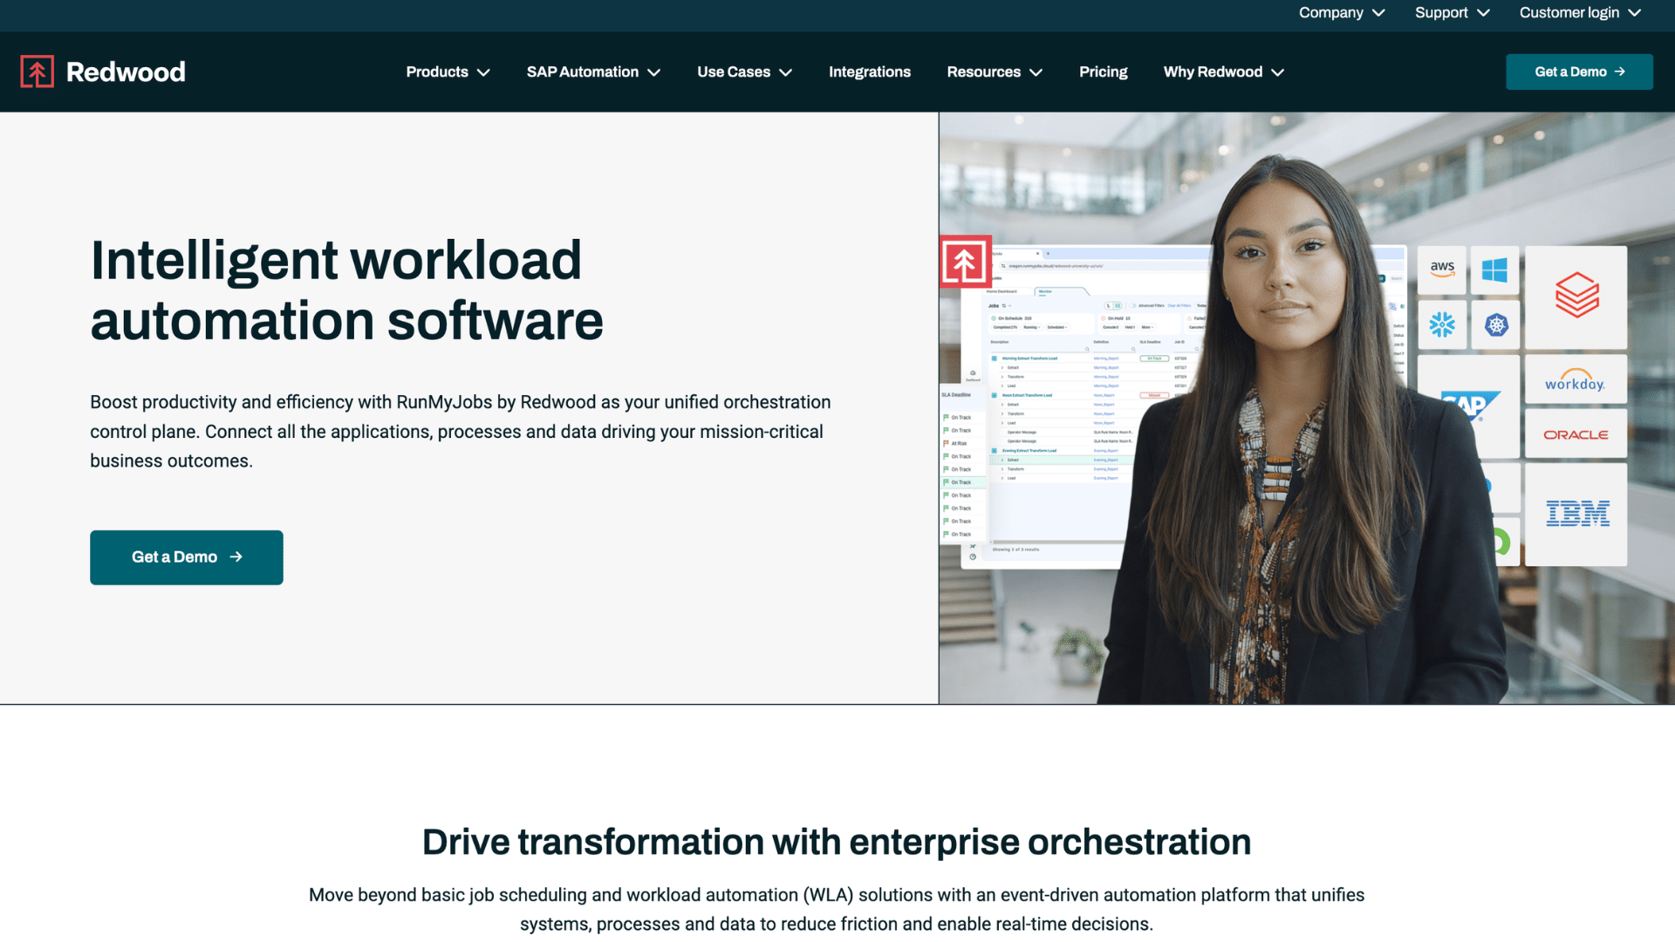Click the Intelligent workload automation software heading
The height and width of the screenshot is (942, 1675).
click(346, 290)
